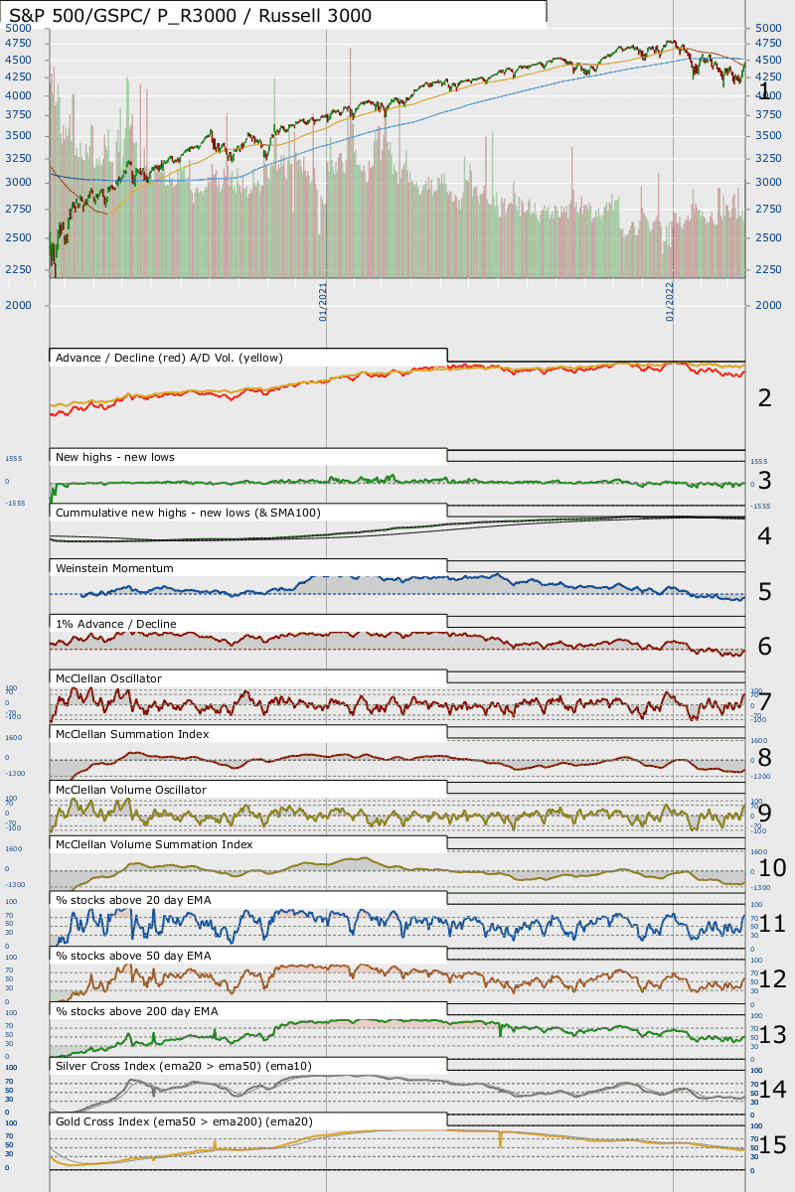Select the 'McClellan Summation Index' panel label
Image resolution: width=795 pixels, height=1192 pixels.
pos(133,734)
